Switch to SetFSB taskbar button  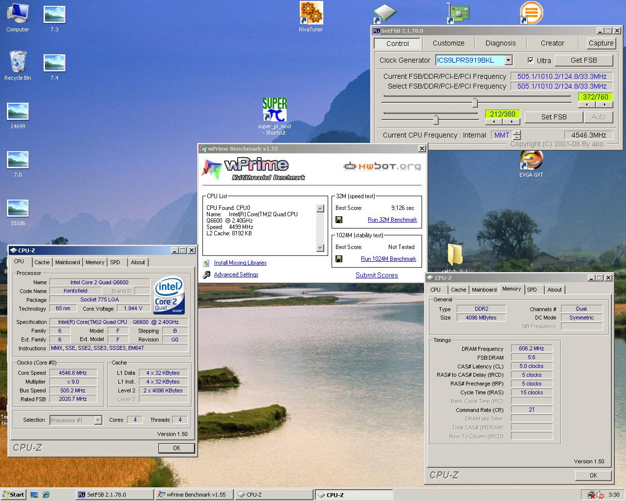[114, 495]
